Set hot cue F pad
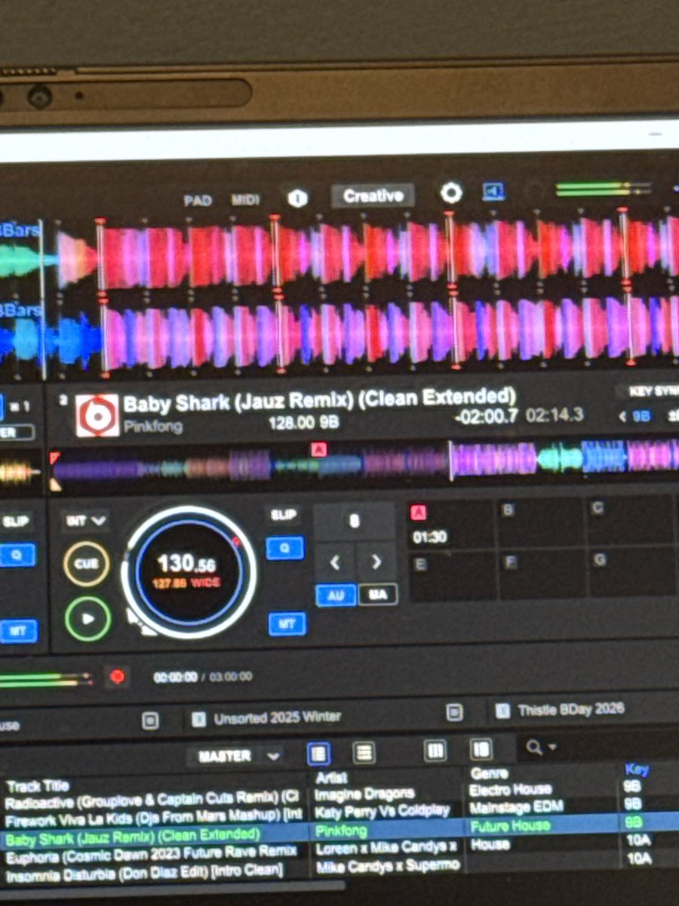 point(542,574)
